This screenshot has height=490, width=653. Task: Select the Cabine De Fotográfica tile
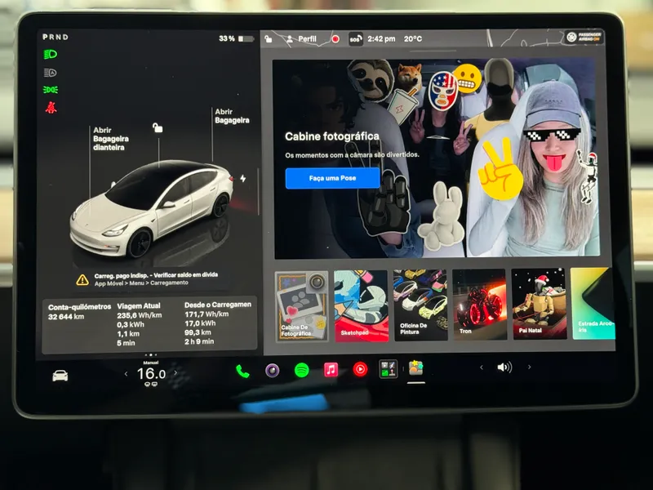301,306
